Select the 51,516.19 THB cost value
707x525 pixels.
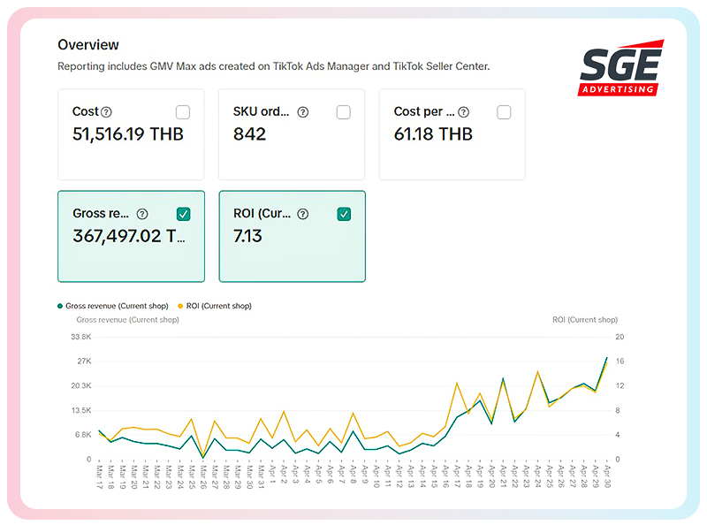(x=128, y=134)
